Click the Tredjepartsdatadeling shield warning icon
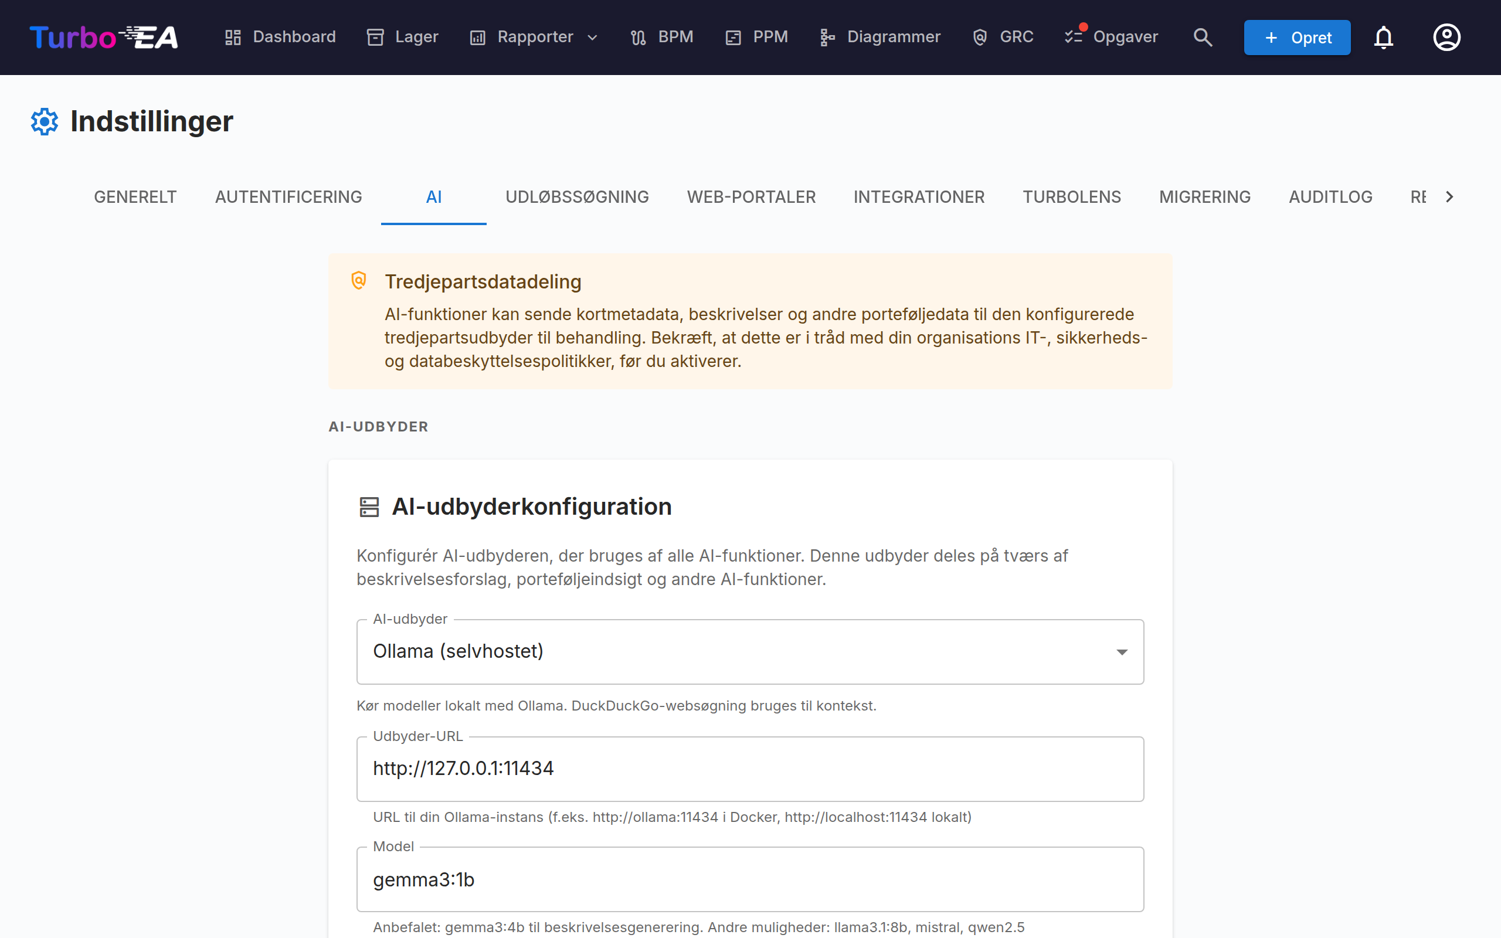1501x938 pixels. (358, 281)
